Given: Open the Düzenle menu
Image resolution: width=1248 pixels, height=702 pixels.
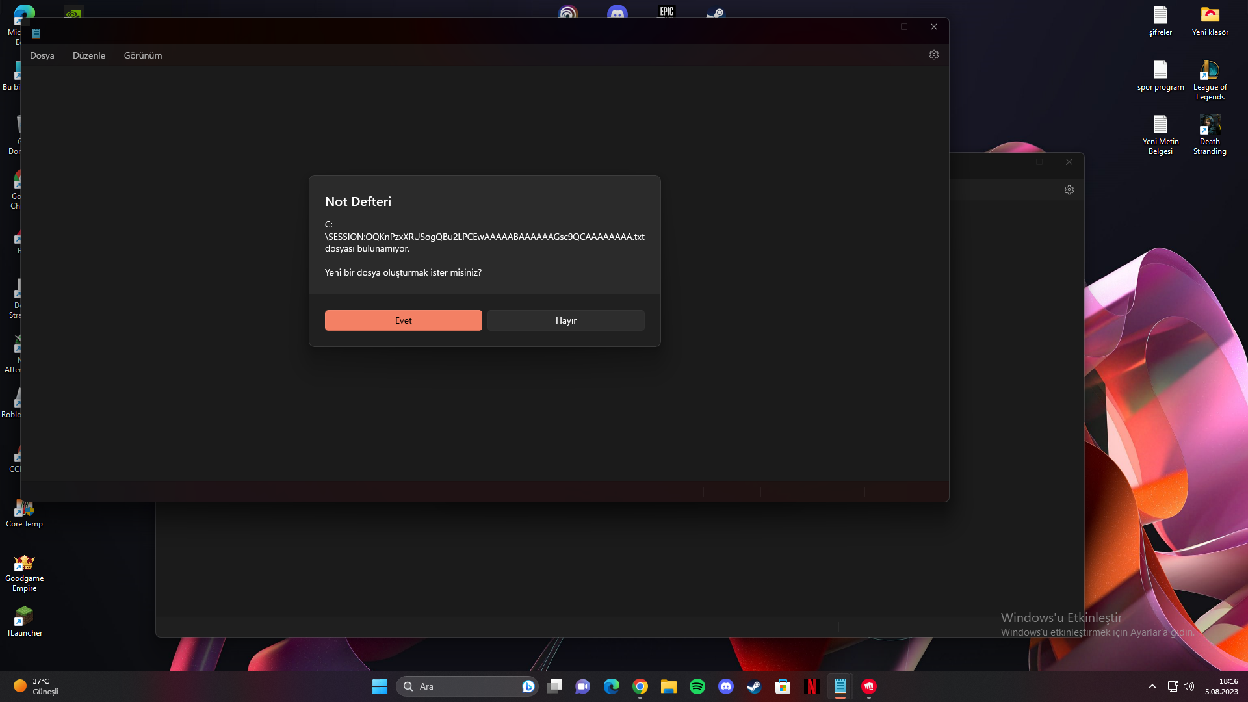Looking at the screenshot, I should (89, 55).
